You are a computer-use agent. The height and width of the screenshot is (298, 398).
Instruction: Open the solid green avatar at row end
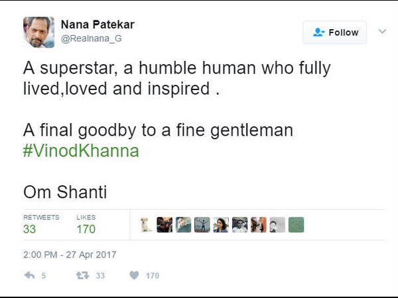[296, 224]
